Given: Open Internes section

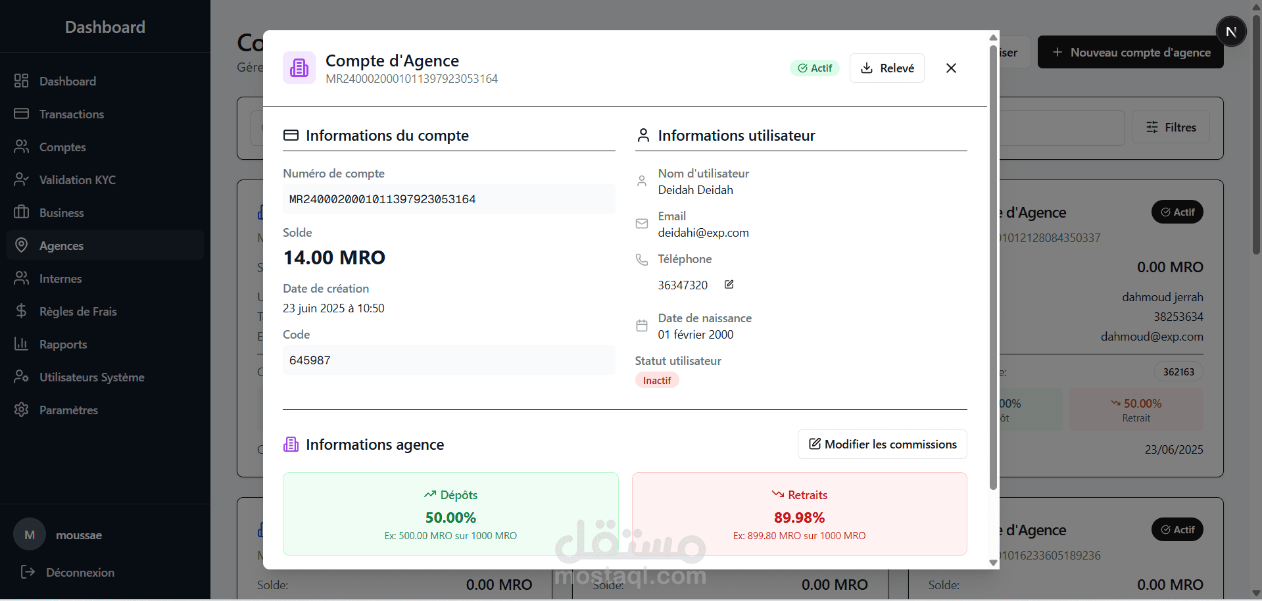Looking at the screenshot, I should pos(105,278).
